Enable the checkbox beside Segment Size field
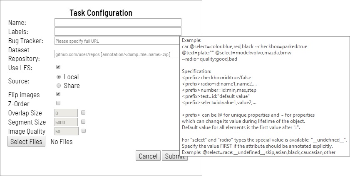 84,122
